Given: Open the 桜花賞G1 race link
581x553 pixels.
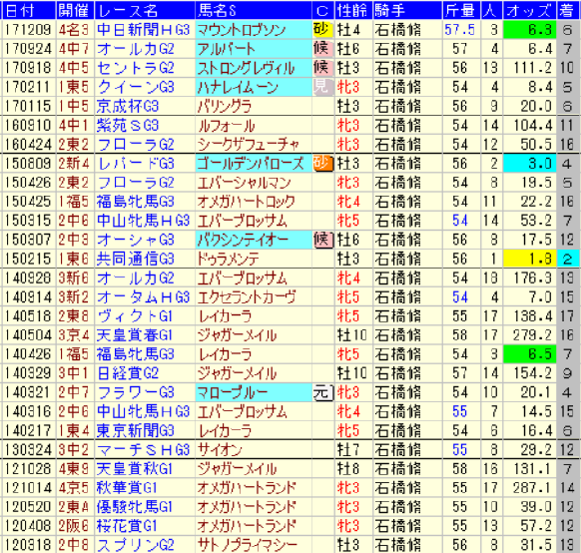Looking at the screenshot, I should coord(127,526).
